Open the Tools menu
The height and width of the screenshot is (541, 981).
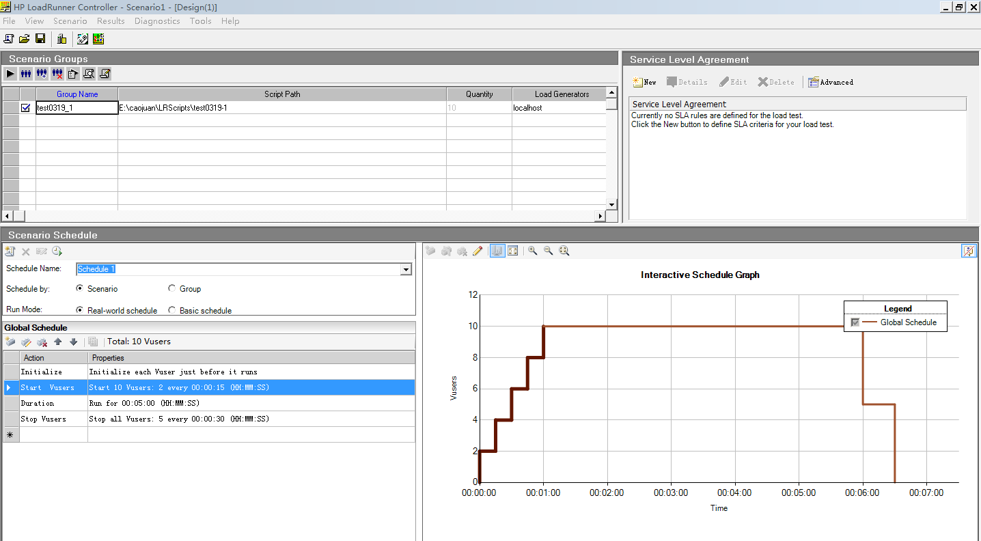point(201,21)
